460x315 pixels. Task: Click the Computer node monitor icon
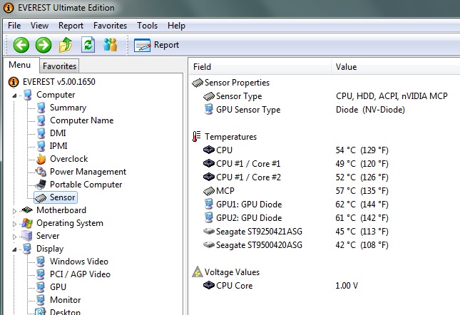28,95
